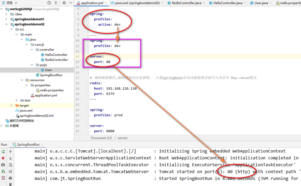Fold the redis block at line 18
The image size is (301, 186).
(x=89, y=83)
